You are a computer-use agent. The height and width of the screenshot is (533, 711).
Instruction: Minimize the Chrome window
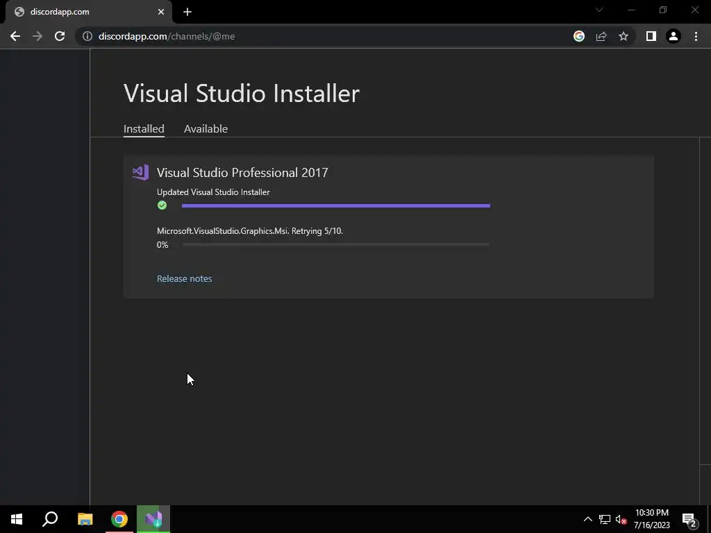coord(631,10)
